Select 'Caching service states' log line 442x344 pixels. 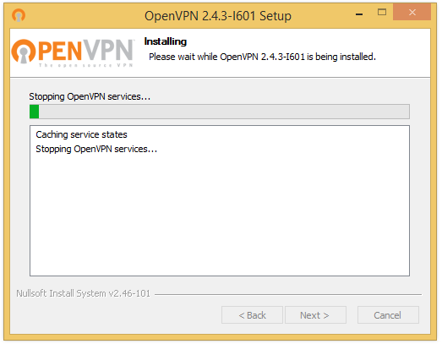(81, 134)
